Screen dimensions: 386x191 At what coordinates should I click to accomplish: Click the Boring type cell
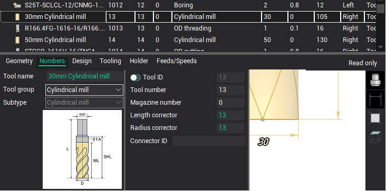point(184,5)
